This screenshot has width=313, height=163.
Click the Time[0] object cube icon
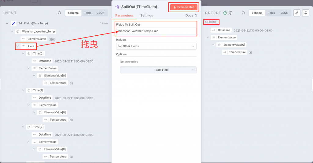pyautogui.click(x=29, y=54)
